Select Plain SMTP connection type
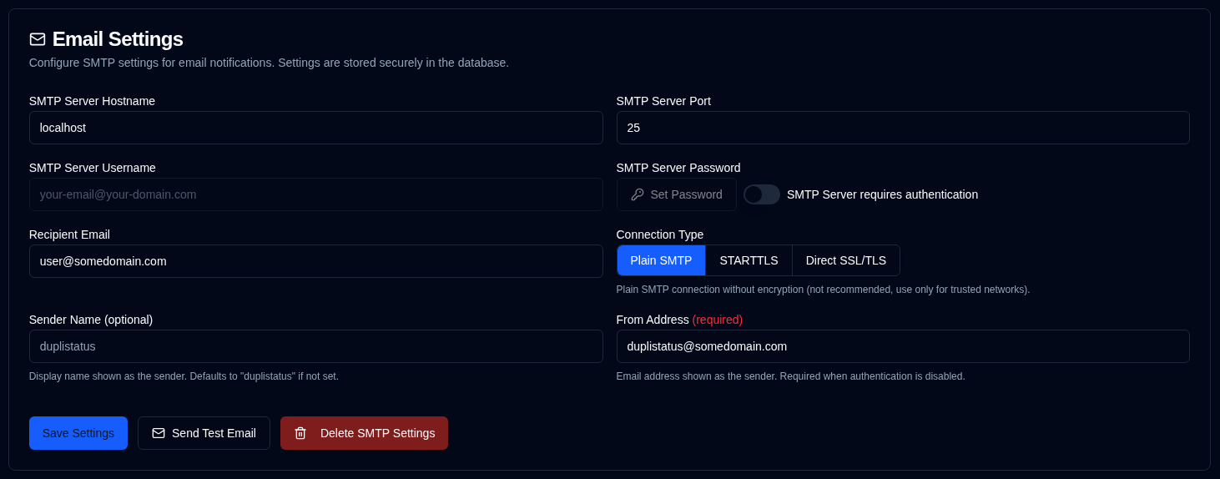 tap(661, 260)
